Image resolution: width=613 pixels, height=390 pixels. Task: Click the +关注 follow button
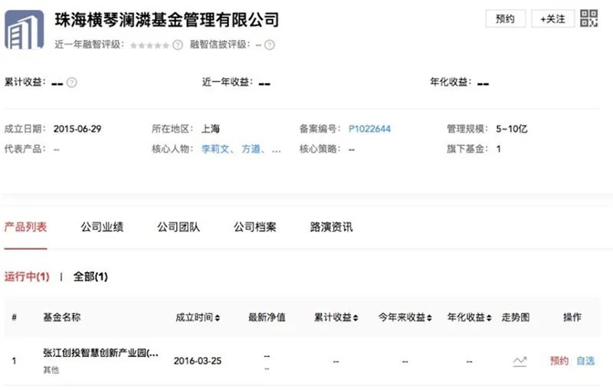[552, 18]
